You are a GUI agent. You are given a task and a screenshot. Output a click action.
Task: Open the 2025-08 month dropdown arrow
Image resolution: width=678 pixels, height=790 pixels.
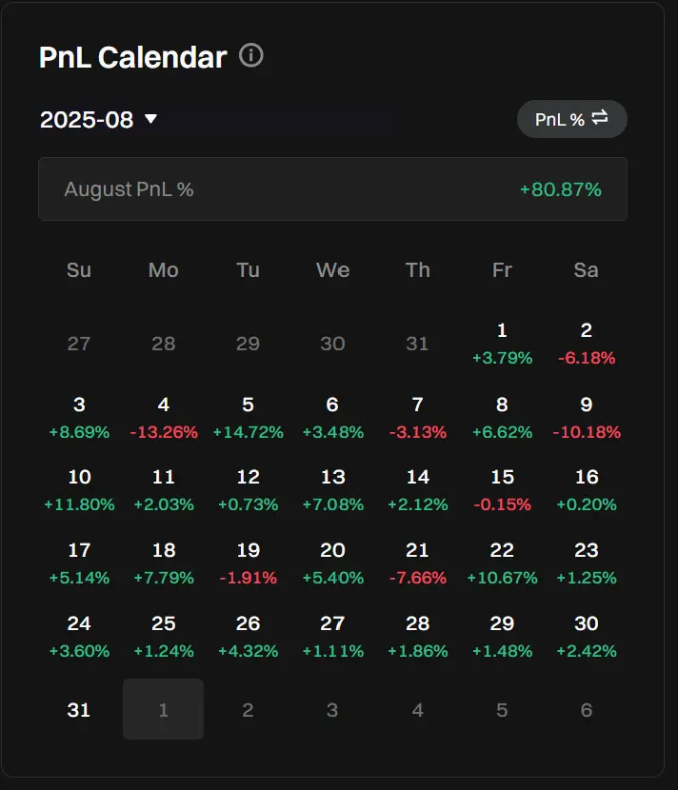pos(150,119)
